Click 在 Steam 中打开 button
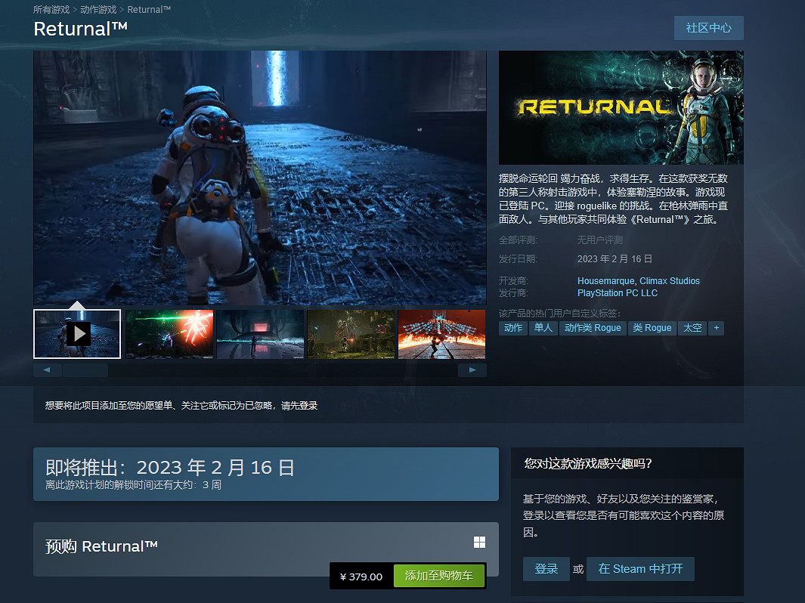Screen dimensions: 805x603 [x=640, y=569]
